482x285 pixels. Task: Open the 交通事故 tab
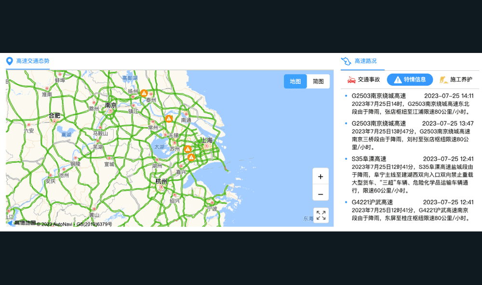pos(364,79)
